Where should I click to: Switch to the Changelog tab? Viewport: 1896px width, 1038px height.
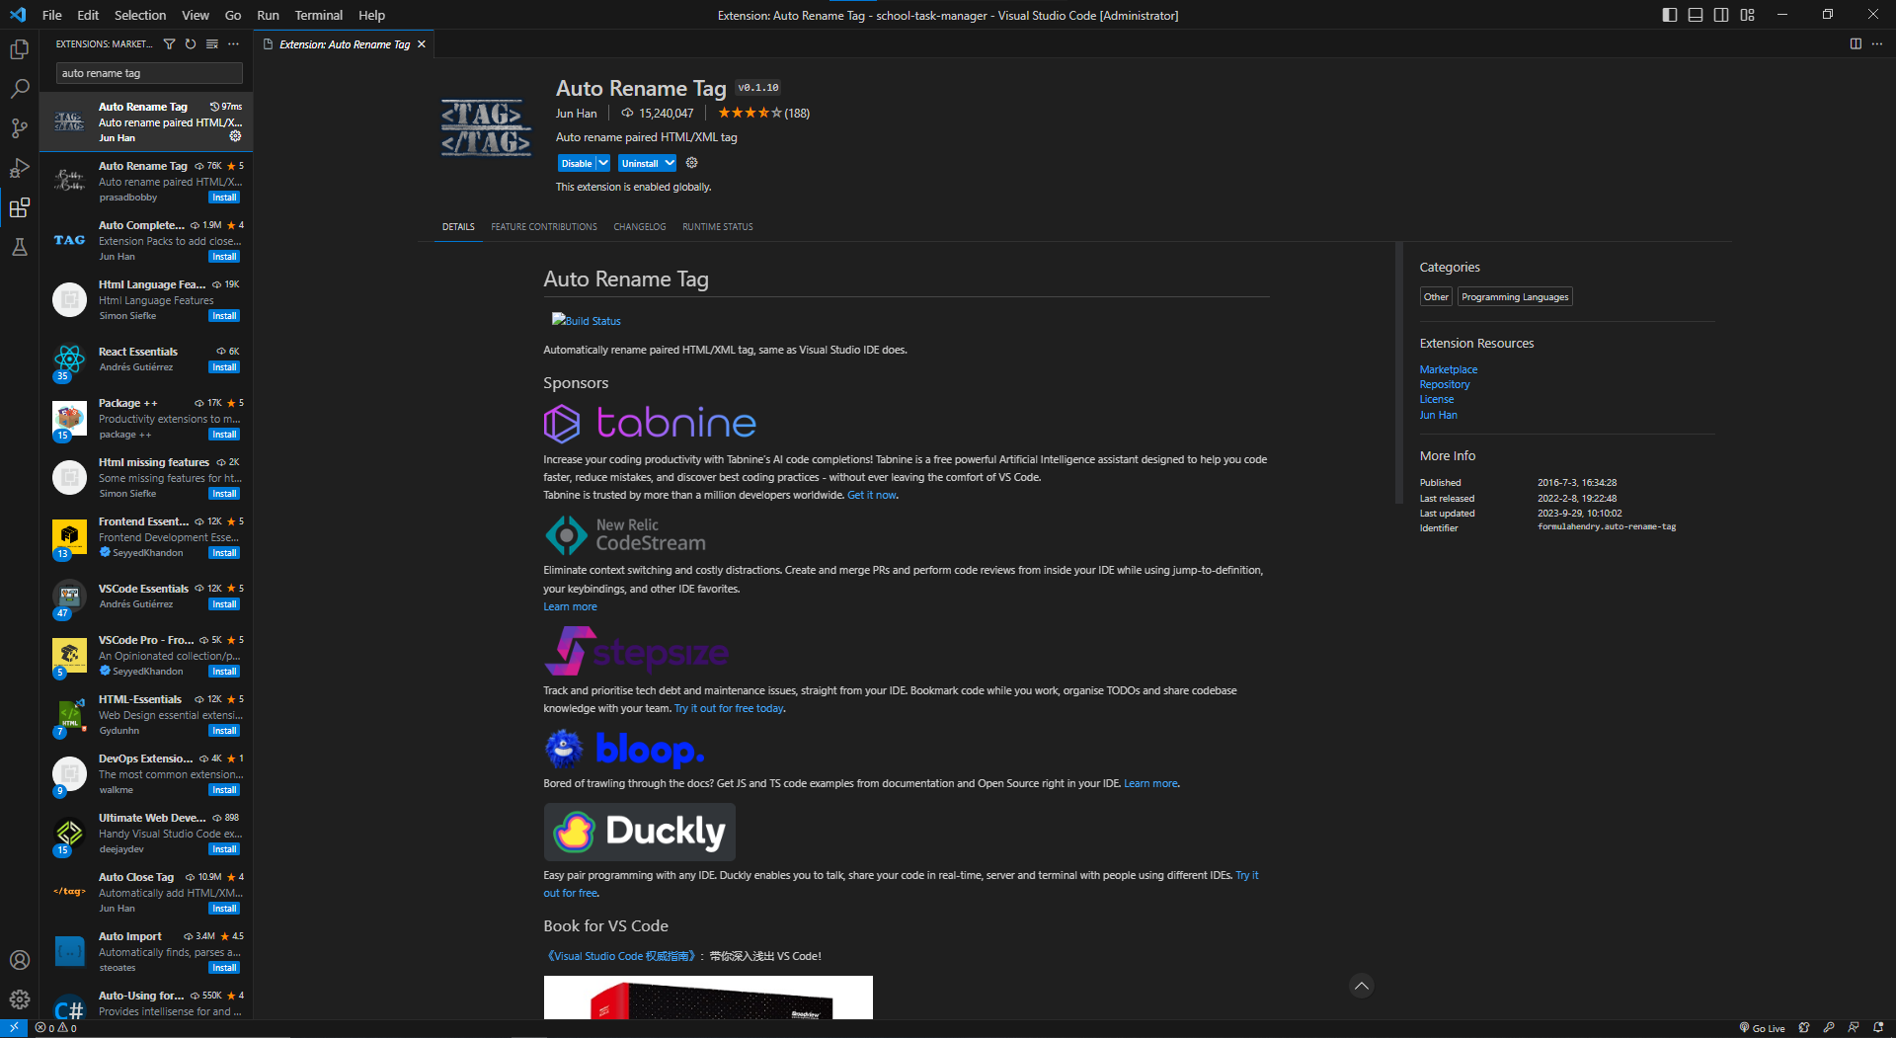(640, 227)
